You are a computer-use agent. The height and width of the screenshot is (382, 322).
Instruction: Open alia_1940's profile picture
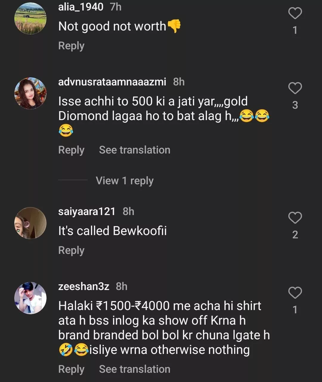coord(30,19)
